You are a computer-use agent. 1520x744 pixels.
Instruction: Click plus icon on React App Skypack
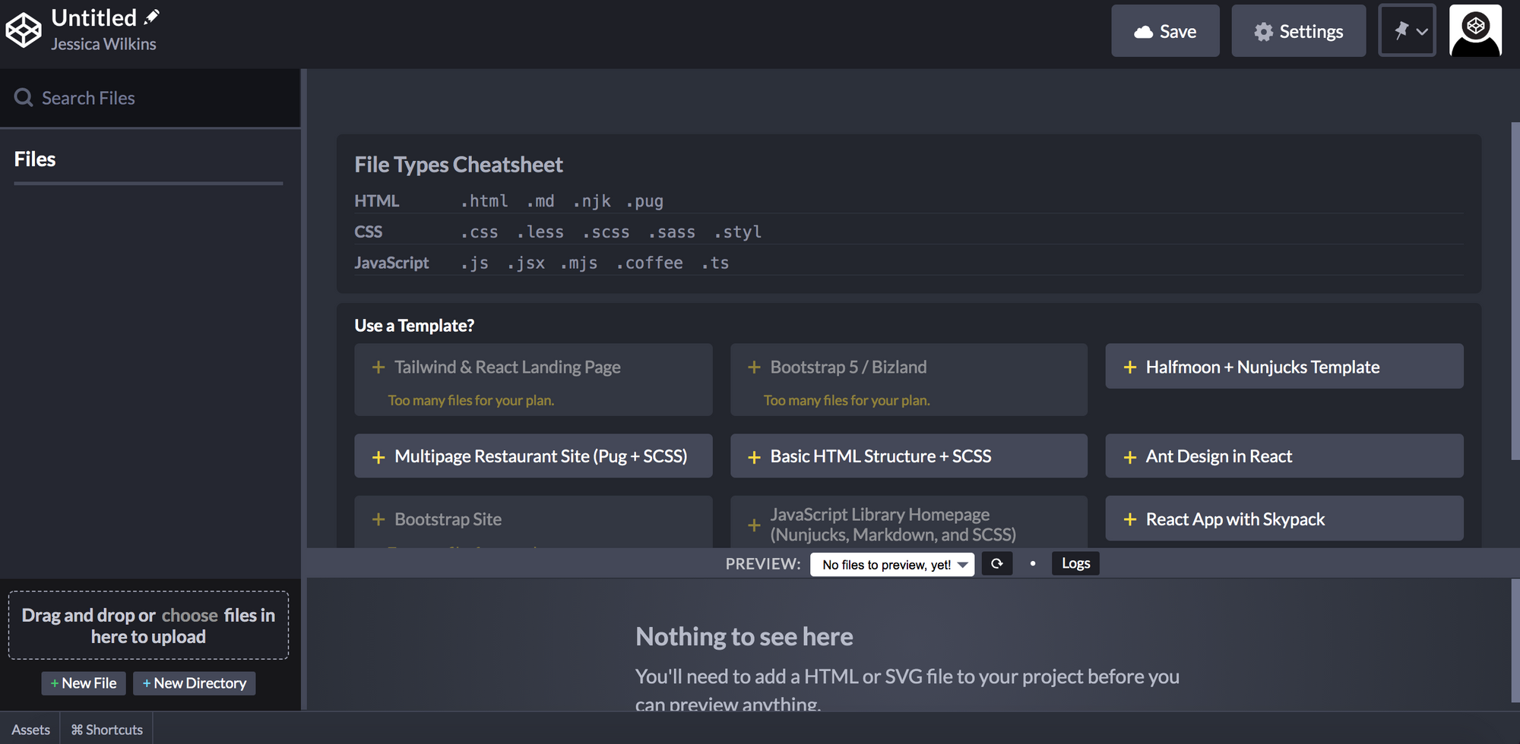pos(1130,519)
